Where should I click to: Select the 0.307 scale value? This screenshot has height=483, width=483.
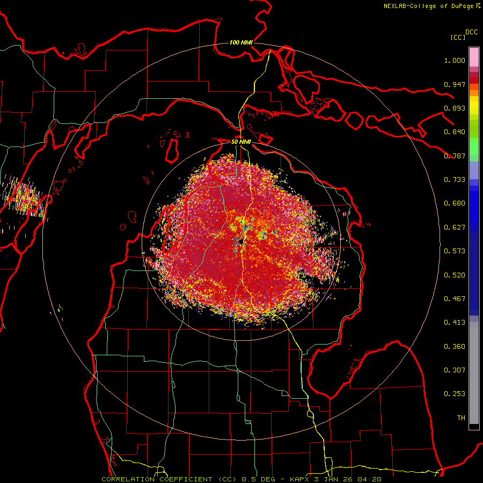pyautogui.click(x=455, y=370)
